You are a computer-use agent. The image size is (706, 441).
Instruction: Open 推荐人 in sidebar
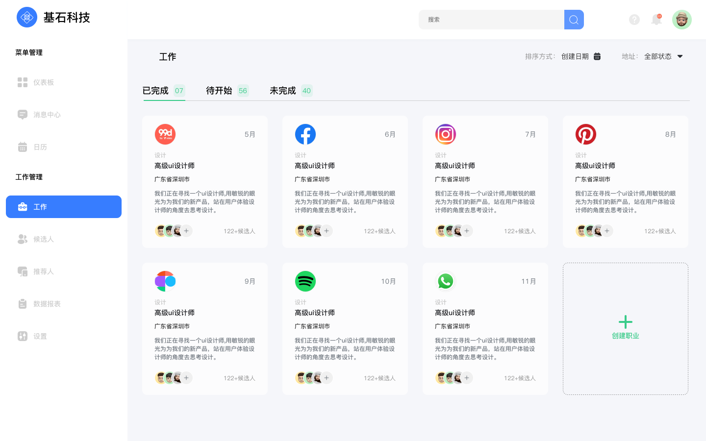(36, 271)
